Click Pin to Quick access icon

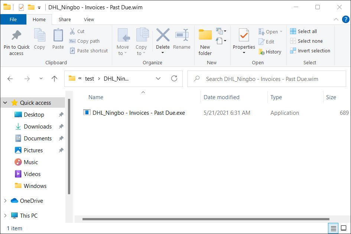[x=16, y=35]
